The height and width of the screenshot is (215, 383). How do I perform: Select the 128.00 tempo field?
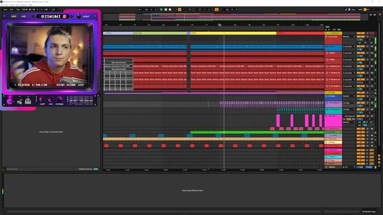[x=25, y=10]
